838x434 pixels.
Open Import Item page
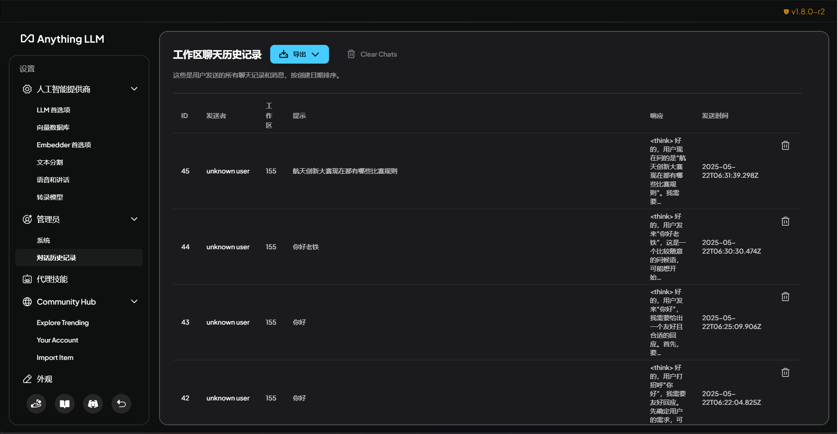click(55, 358)
